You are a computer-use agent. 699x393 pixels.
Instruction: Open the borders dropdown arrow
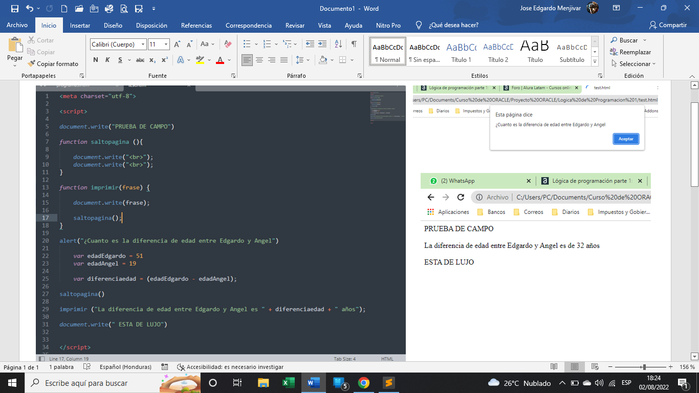click(x=353, y=60)
